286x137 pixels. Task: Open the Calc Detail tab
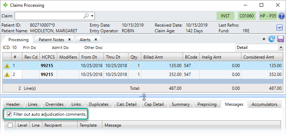[x=126, y=104]
